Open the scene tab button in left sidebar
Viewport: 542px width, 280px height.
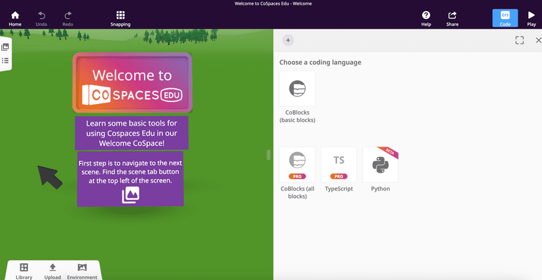(x=5, y=47)
